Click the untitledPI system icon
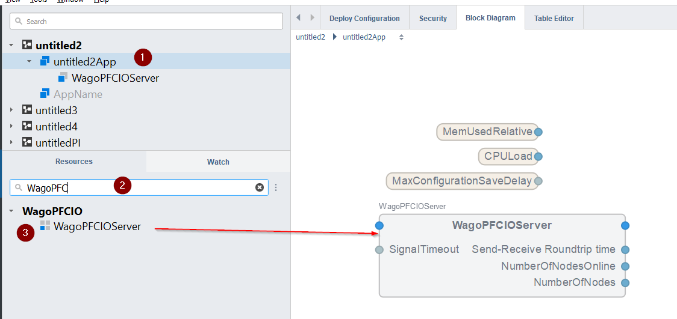677x319 pixels. coord(27,142)
